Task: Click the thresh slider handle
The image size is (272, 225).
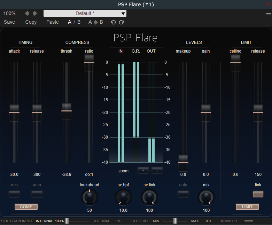Action: (x=67, y=111)
